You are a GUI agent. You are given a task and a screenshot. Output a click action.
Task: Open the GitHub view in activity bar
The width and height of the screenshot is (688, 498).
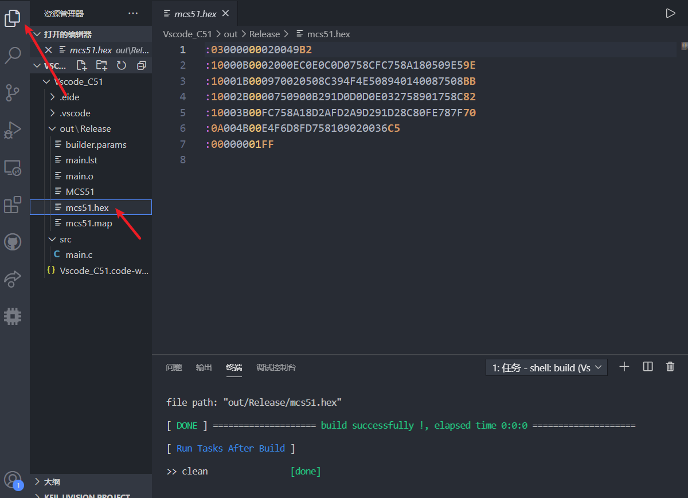tap(13, 241)
